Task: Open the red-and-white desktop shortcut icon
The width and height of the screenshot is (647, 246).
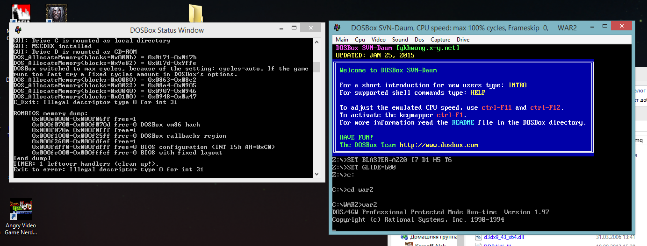Action: click(21, 13)
